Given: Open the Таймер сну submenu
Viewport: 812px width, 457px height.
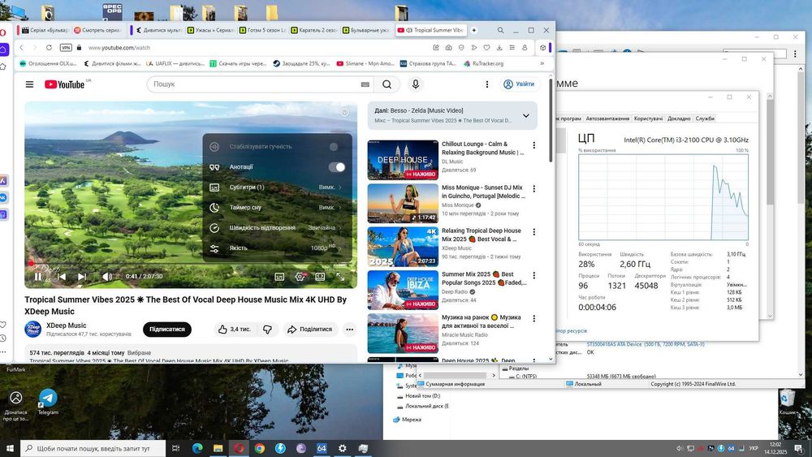Looking at the screenshot, I should coord(277,207).
